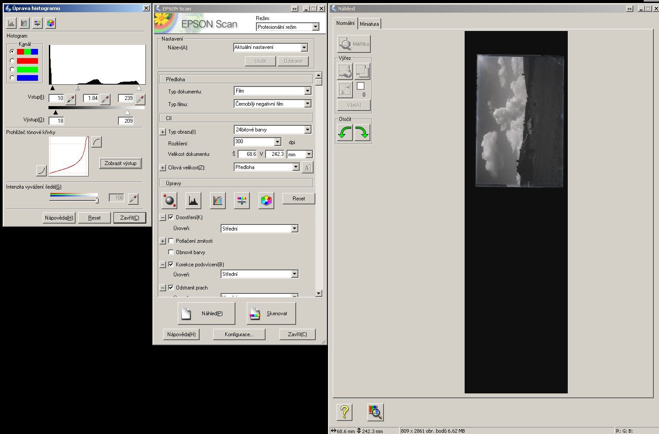The width and height of the screenshot is (659, 434).
Task: Click the gray balance eyedropper icon
Action: (133, 199)
